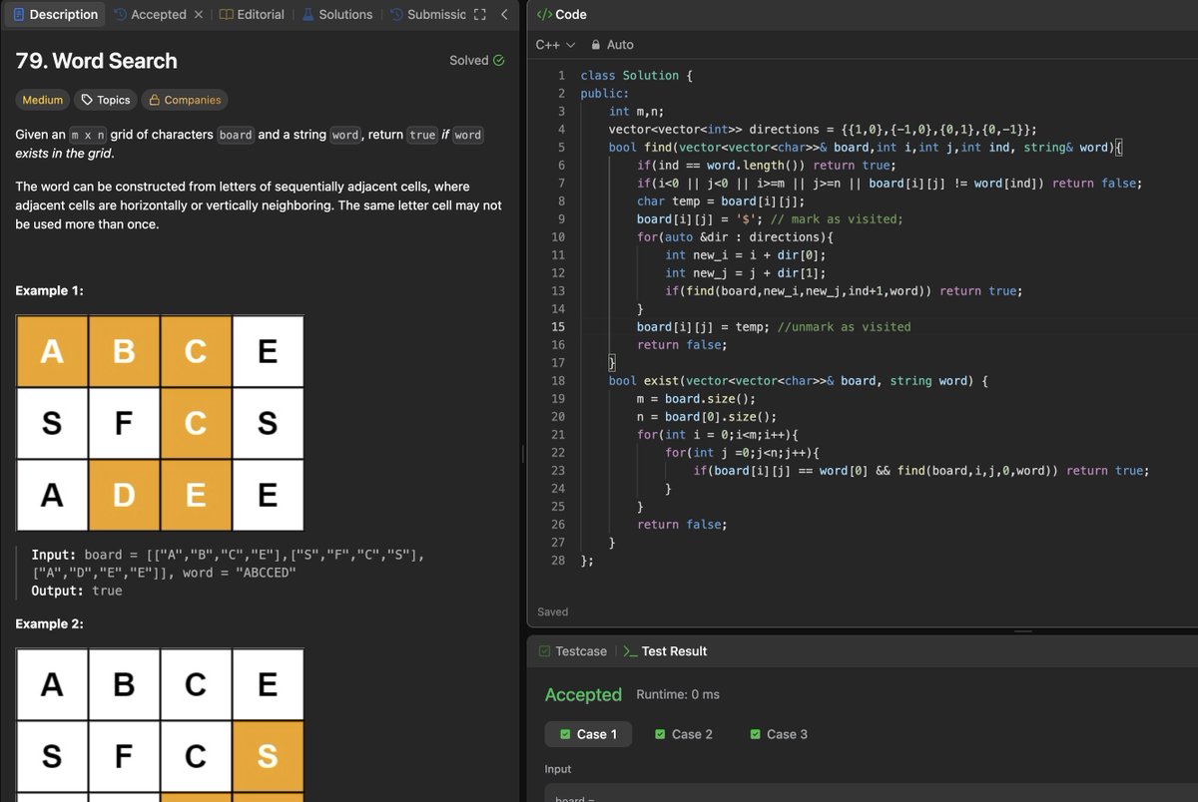This screenshot has width=1198, height=802.
Task: Switch to the Description tab
Action: coord(55,14)
